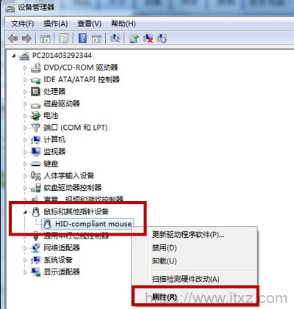This screenshot has height=309, width=294.
Task: Click the update driver software toolbar icon
Action: 134,38
